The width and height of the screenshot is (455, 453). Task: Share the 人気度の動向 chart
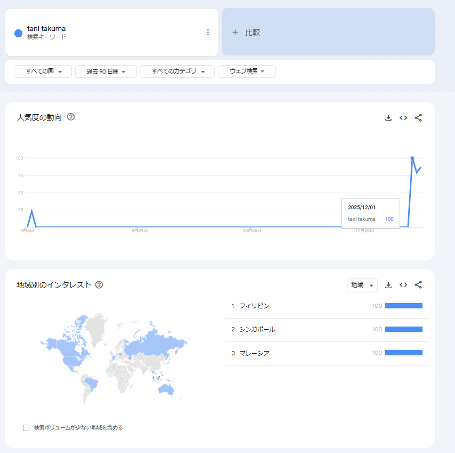point(418,118)
